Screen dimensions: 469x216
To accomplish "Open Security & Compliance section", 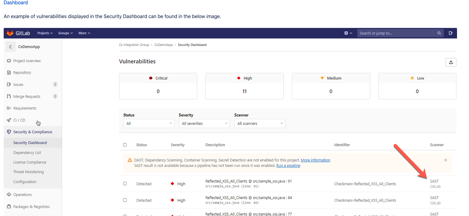I will click(x=33, y=132).
